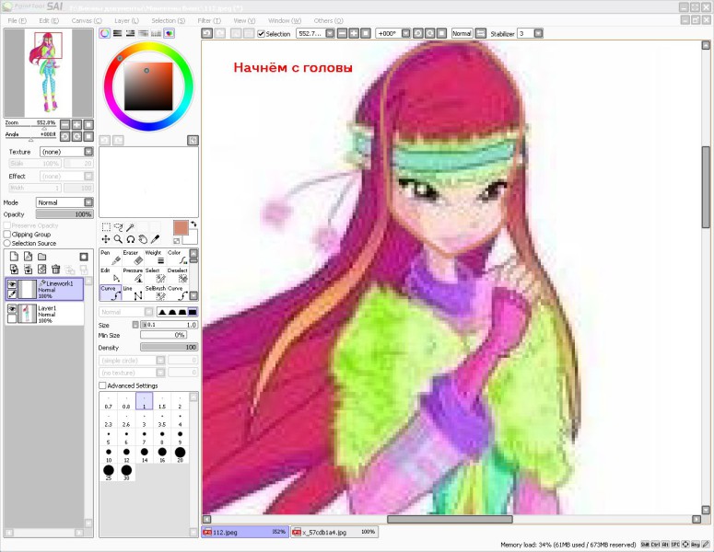The image size is (714, 552).
Task: Hide the Layer1 layer
Action: [12, 309]
